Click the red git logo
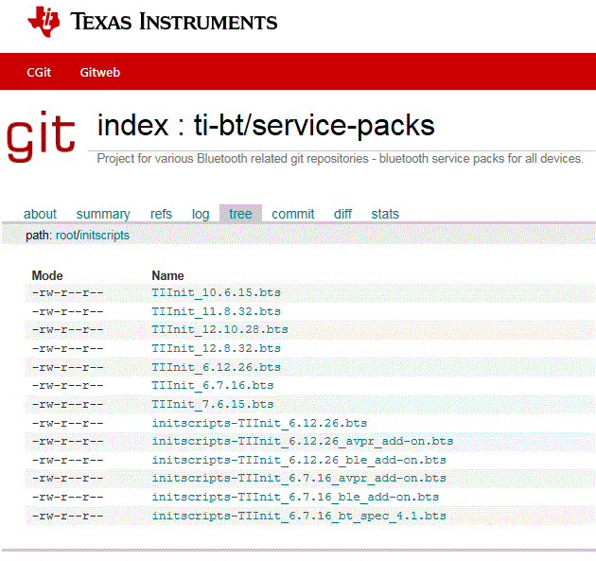 (41, 136)
